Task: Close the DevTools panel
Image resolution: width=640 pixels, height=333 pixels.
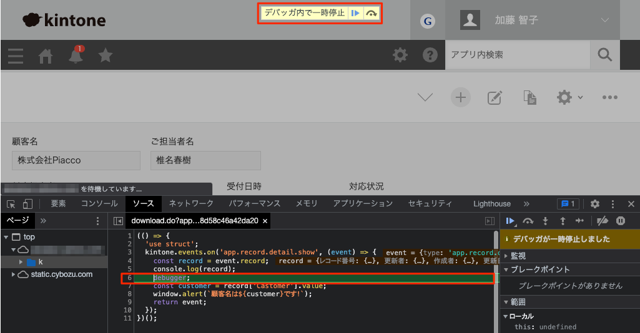Action: click(631, 204)
